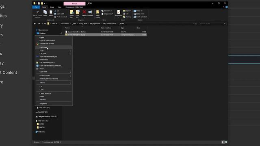260x146 pixels.
Task: Click the Cut scissors ribbon button
Action: click(57, 11)
